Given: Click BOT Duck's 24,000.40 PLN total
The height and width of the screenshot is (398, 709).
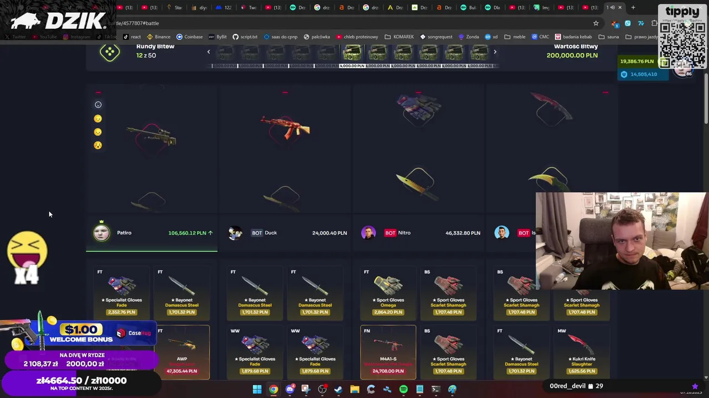Looking at the screenshot, I should pos(330,233).
